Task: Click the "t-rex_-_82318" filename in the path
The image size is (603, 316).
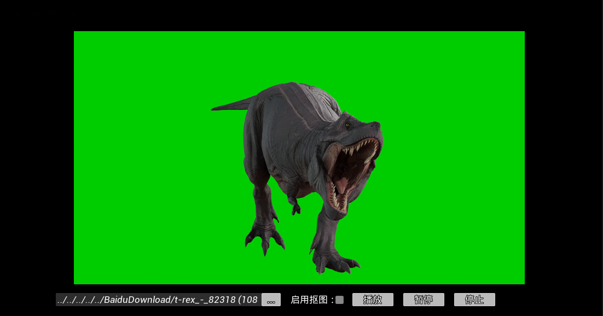Action: tap(205, 300)
